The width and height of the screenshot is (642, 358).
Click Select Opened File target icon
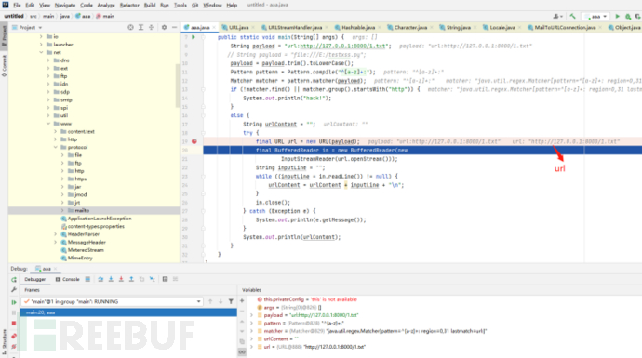tap(130, 27)
